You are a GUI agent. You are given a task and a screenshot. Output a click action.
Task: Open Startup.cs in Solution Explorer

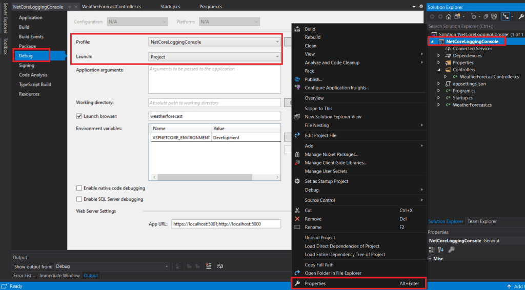pyautogui.click(x=462, y=98)
